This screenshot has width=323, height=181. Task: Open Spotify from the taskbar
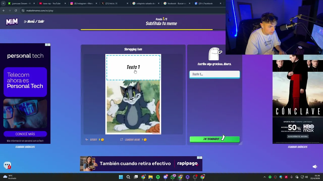158,177
